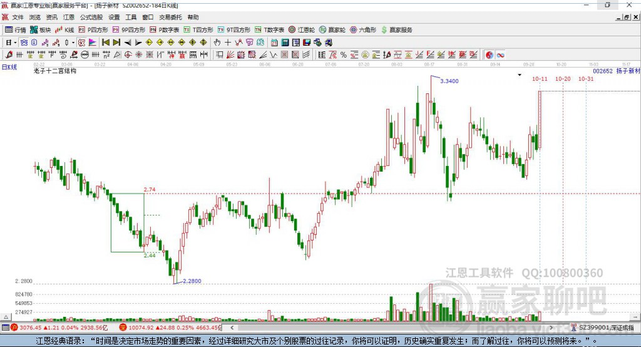641x347 pixels.
Task: Toggle the infinity loop icon
Action: click(x=500, y=55)
